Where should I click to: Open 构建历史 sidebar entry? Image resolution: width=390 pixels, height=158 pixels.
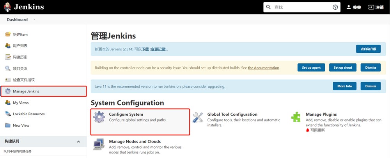(20, 57)
